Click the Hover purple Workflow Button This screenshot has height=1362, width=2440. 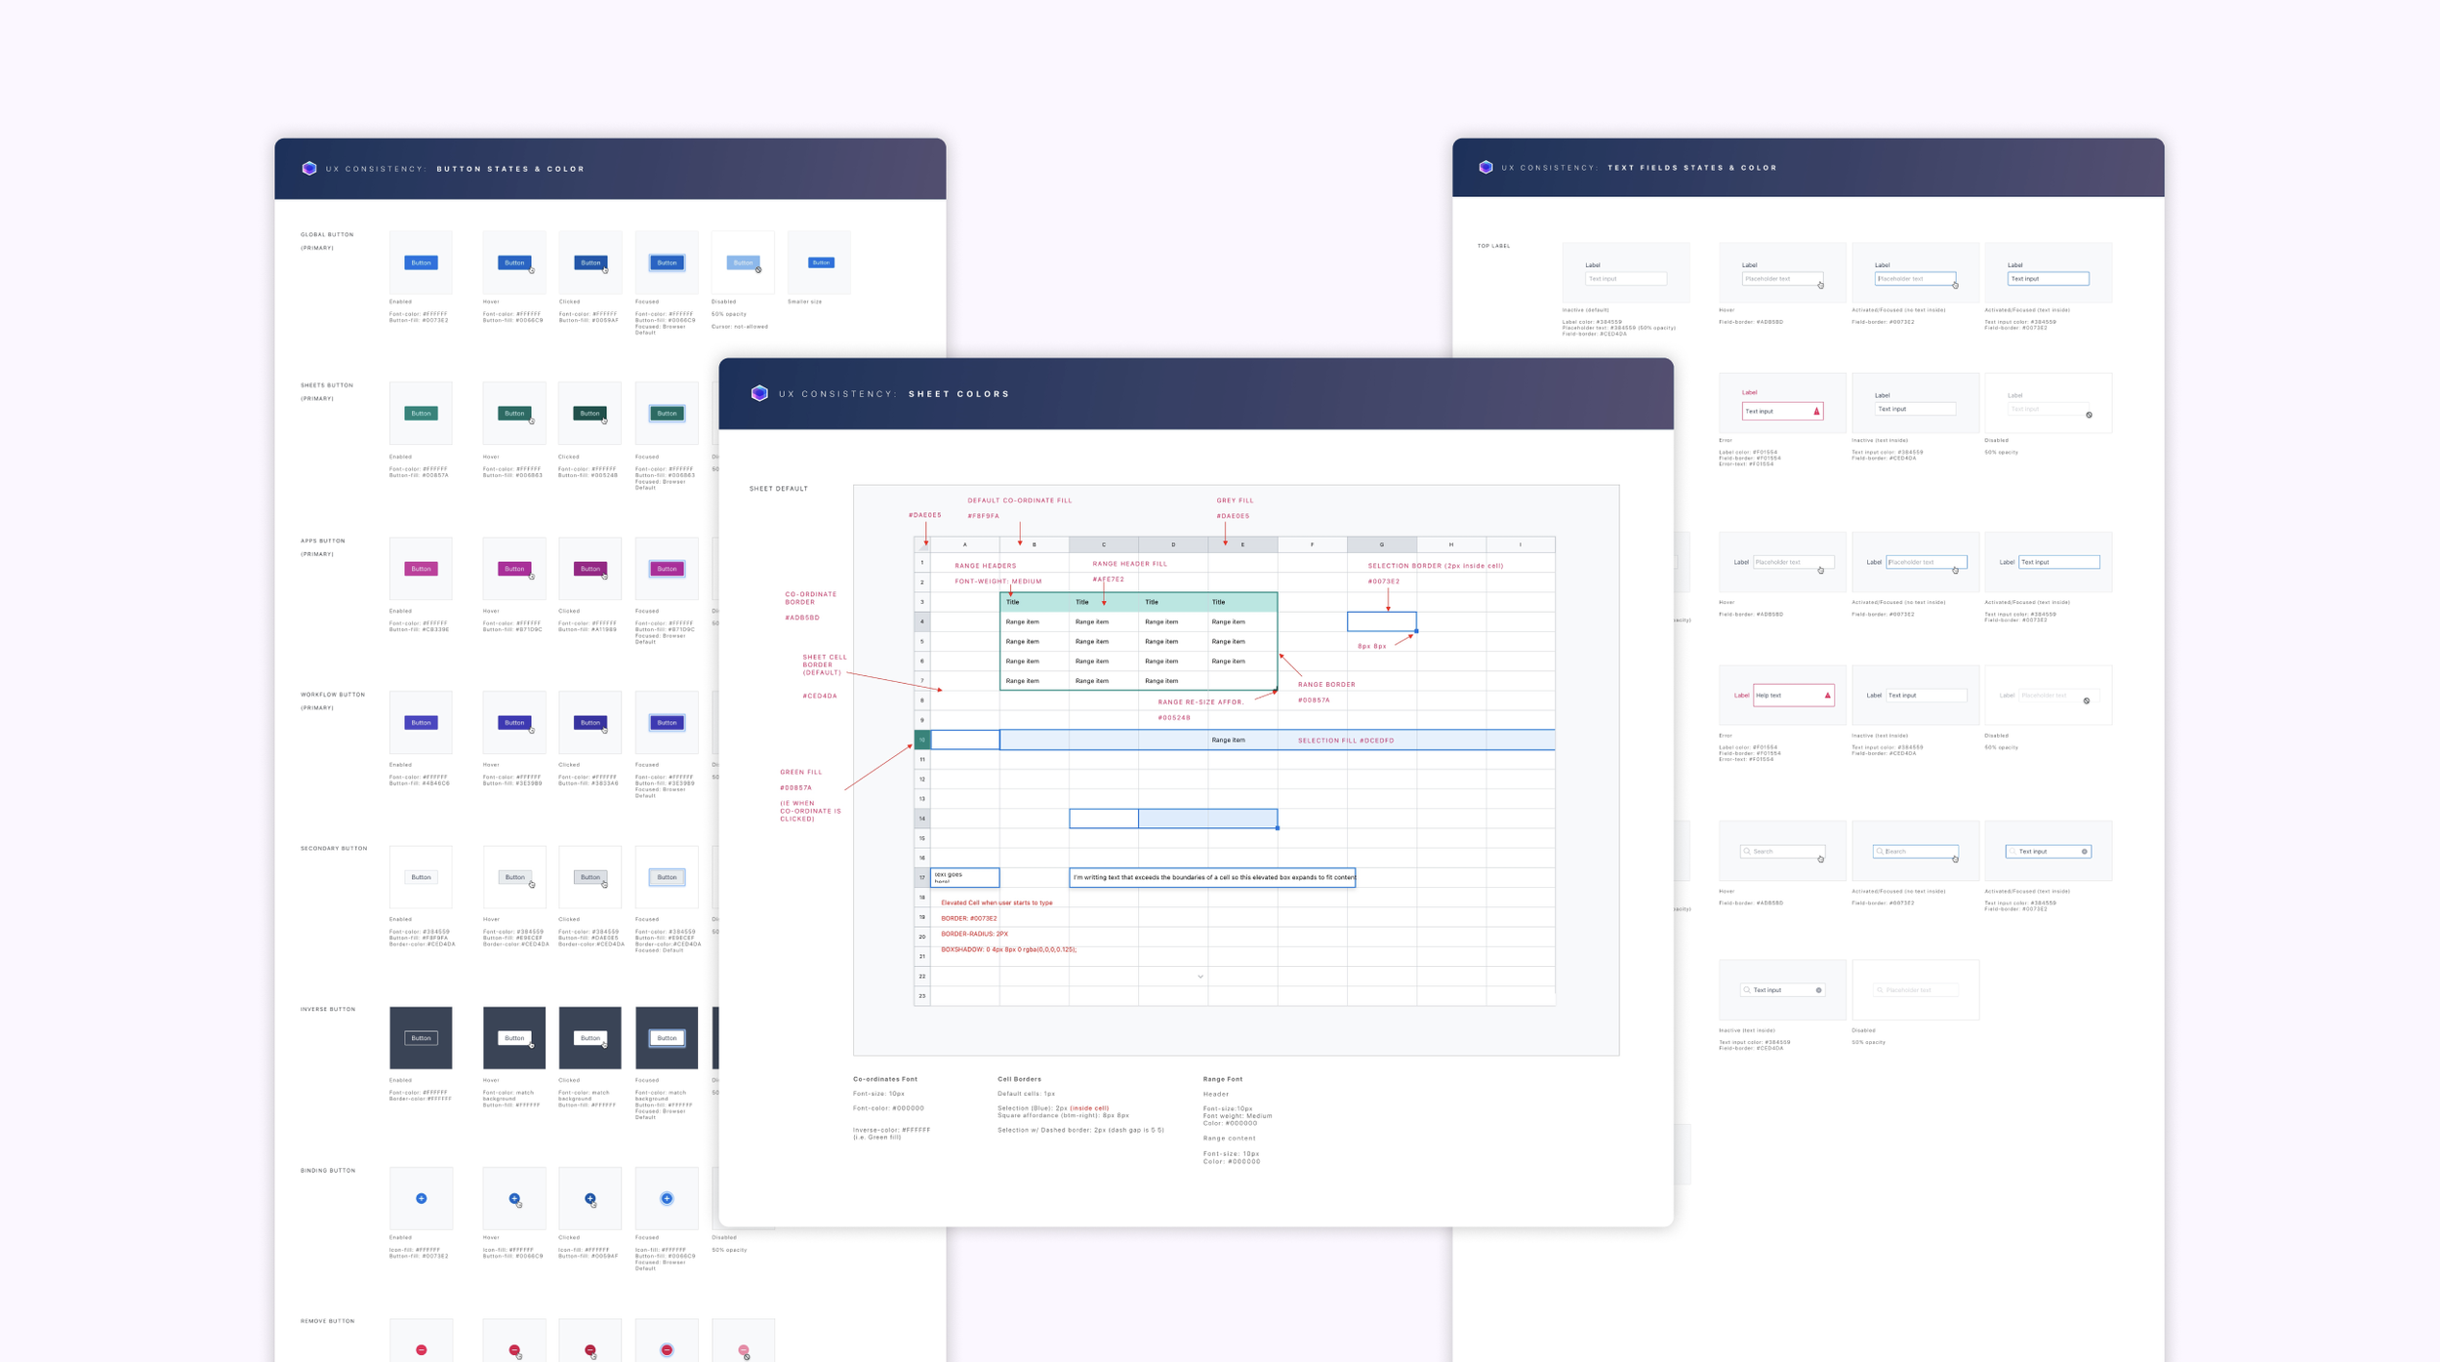pos(514,723)
